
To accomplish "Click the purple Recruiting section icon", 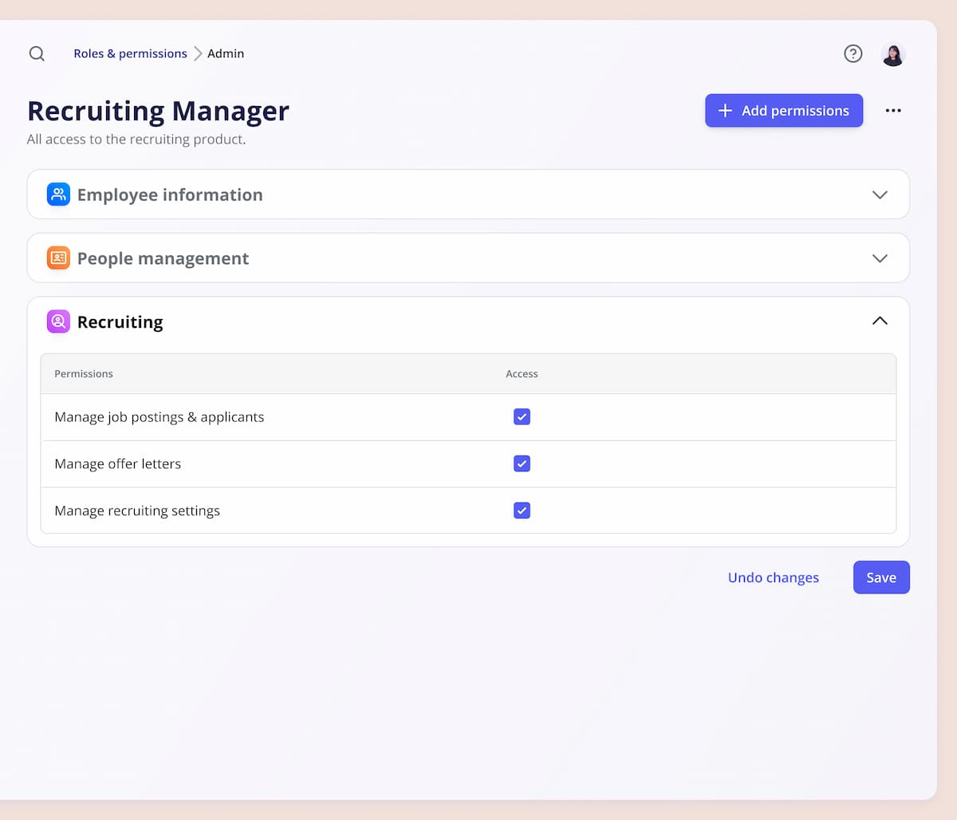I will [x=58, y=321].
